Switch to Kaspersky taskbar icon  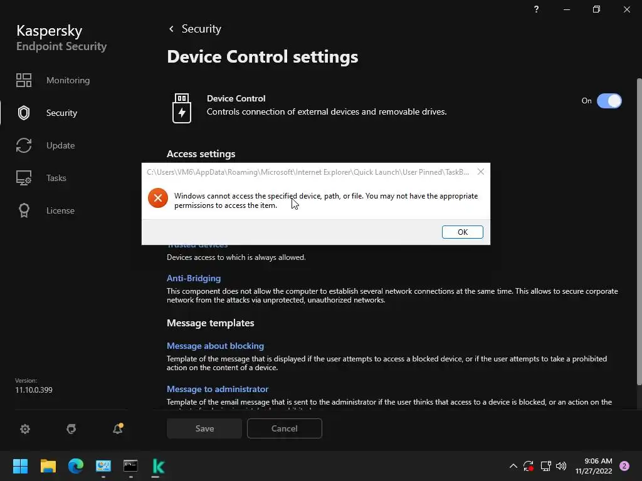(159, 466)
